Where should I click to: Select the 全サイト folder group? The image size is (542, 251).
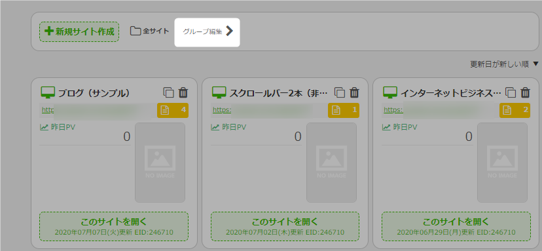(x=150, y=31)
